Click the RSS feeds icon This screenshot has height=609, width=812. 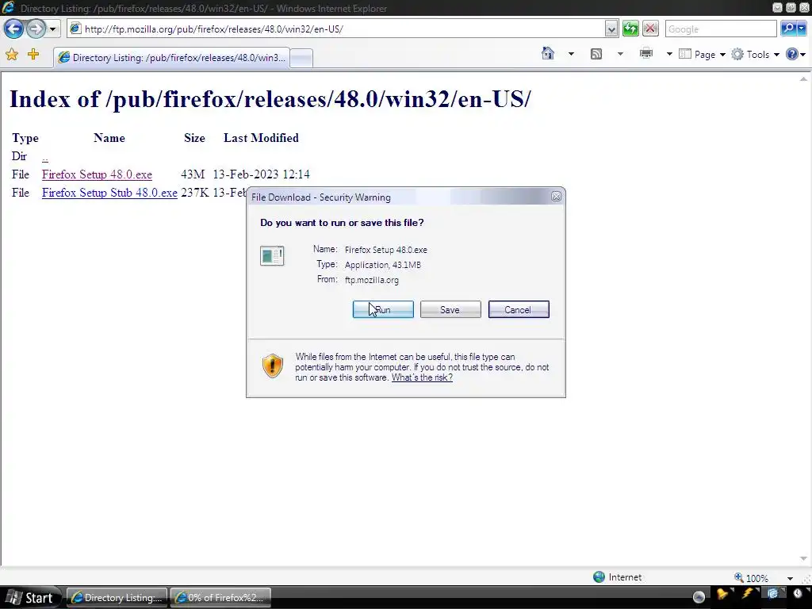(596, 54)
